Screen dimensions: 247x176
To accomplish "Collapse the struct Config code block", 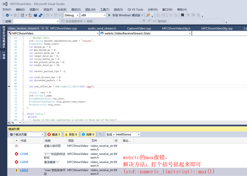I will pos(23,114).
